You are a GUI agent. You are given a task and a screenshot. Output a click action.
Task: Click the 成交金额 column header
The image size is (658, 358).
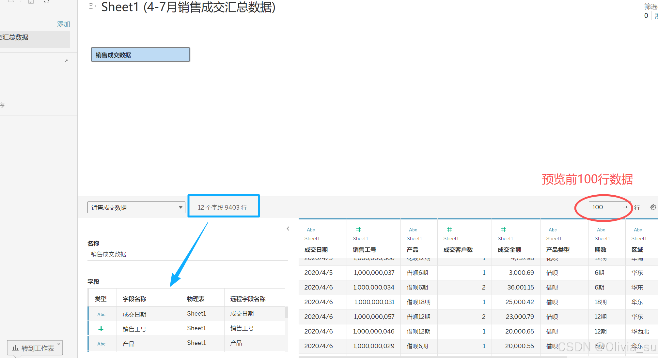click(509, 249)
